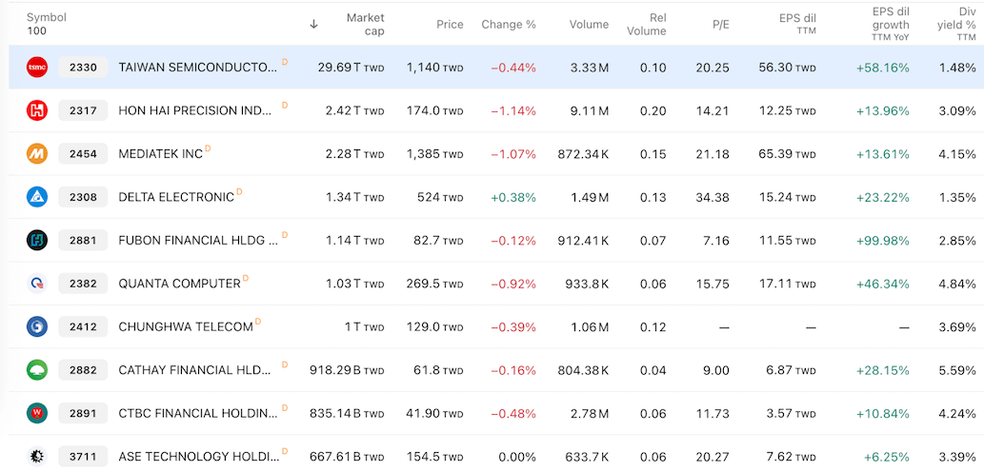984x472 pixels.
Task: Click the Delta Electronic blue logo icon
Action: 36,197
